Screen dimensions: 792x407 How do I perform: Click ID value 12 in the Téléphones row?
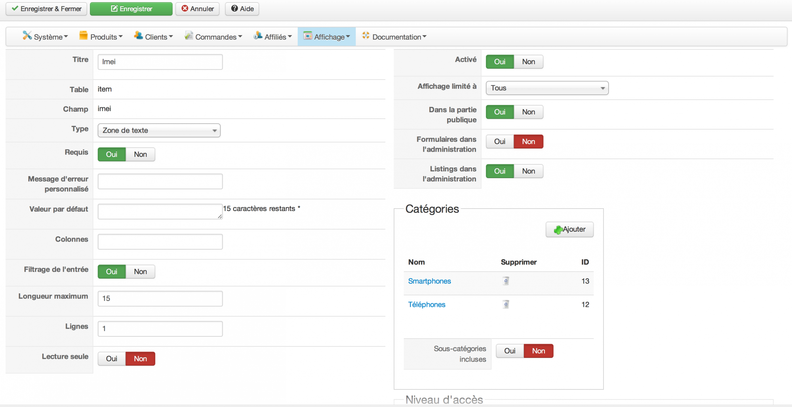(585, 304)
